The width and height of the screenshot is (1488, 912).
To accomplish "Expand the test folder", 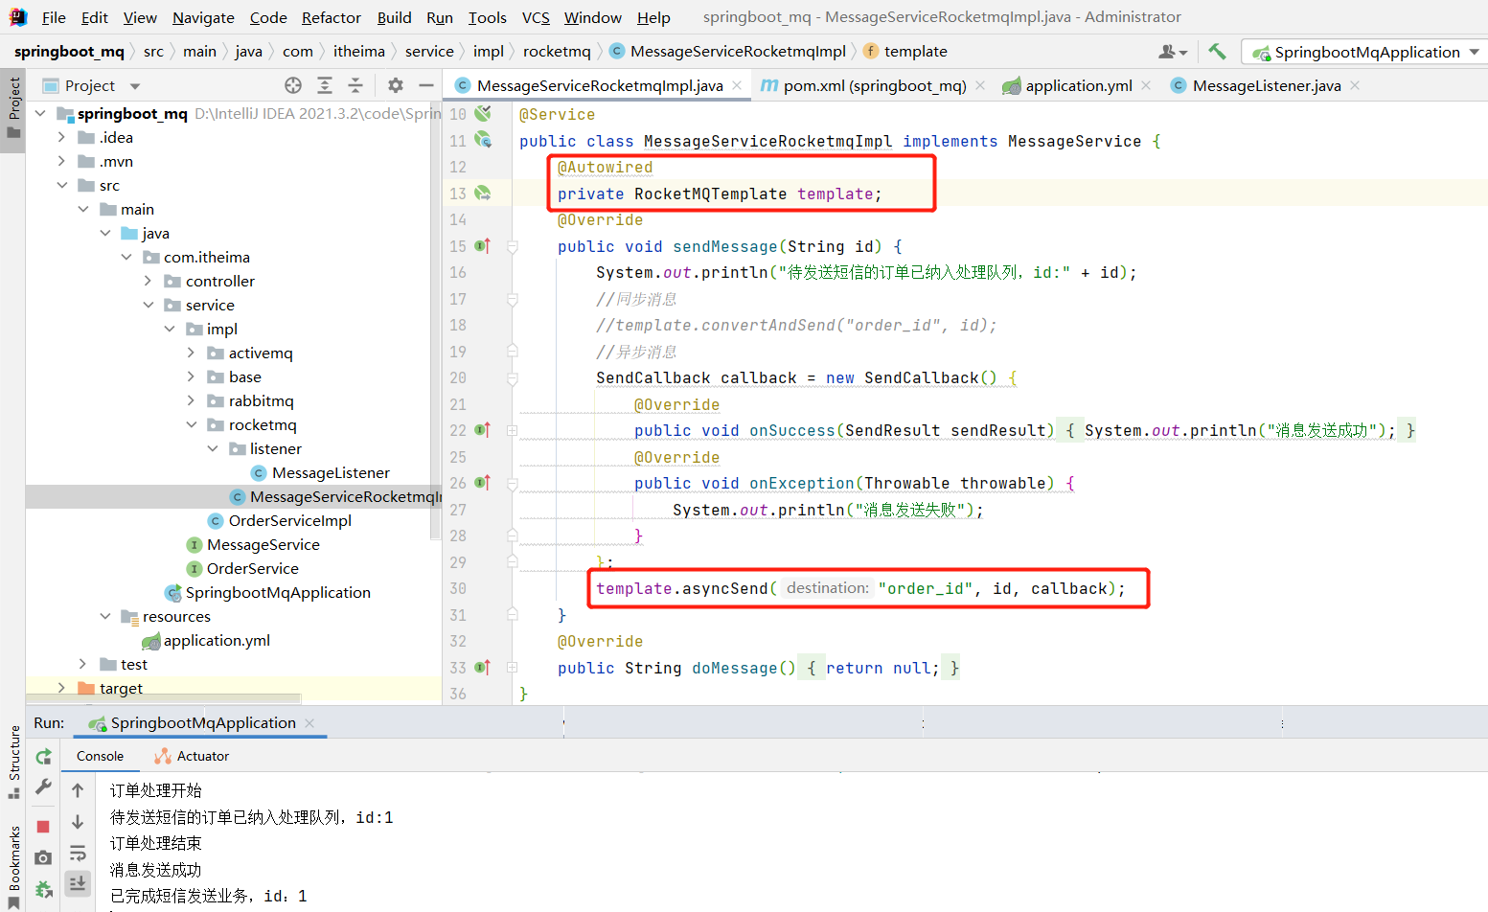I will (83, 664).
